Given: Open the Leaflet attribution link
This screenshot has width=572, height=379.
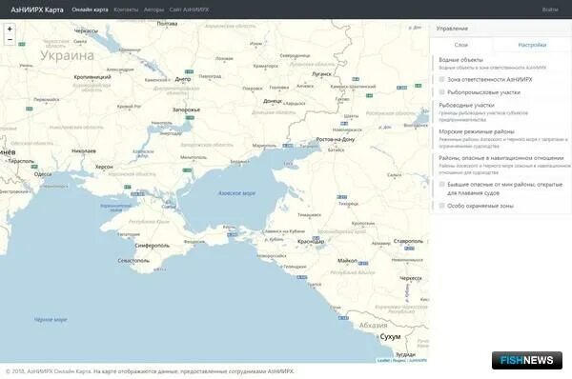Looking at the screenshot, I should [x=383, y=360].
